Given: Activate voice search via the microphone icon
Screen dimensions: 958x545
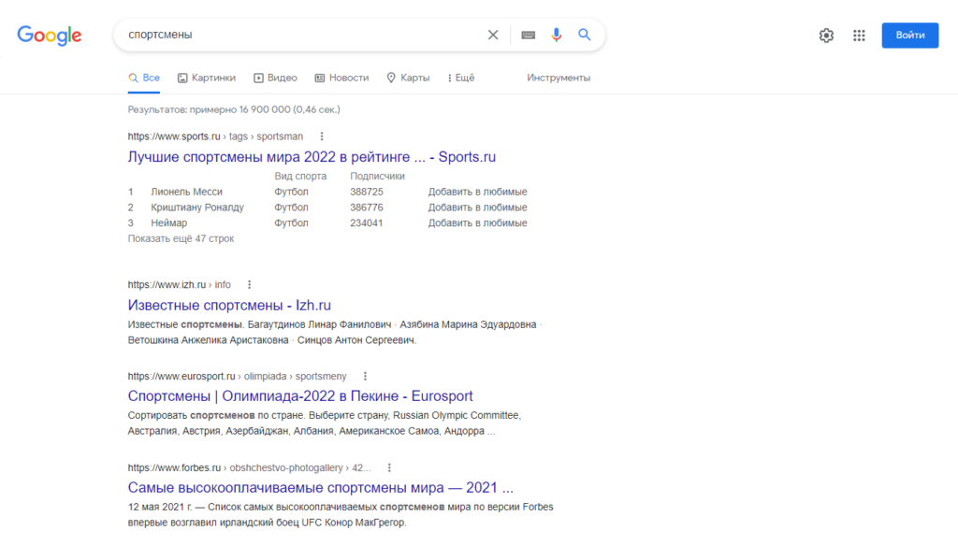Looking at the screenshot, I should point(556,34).
